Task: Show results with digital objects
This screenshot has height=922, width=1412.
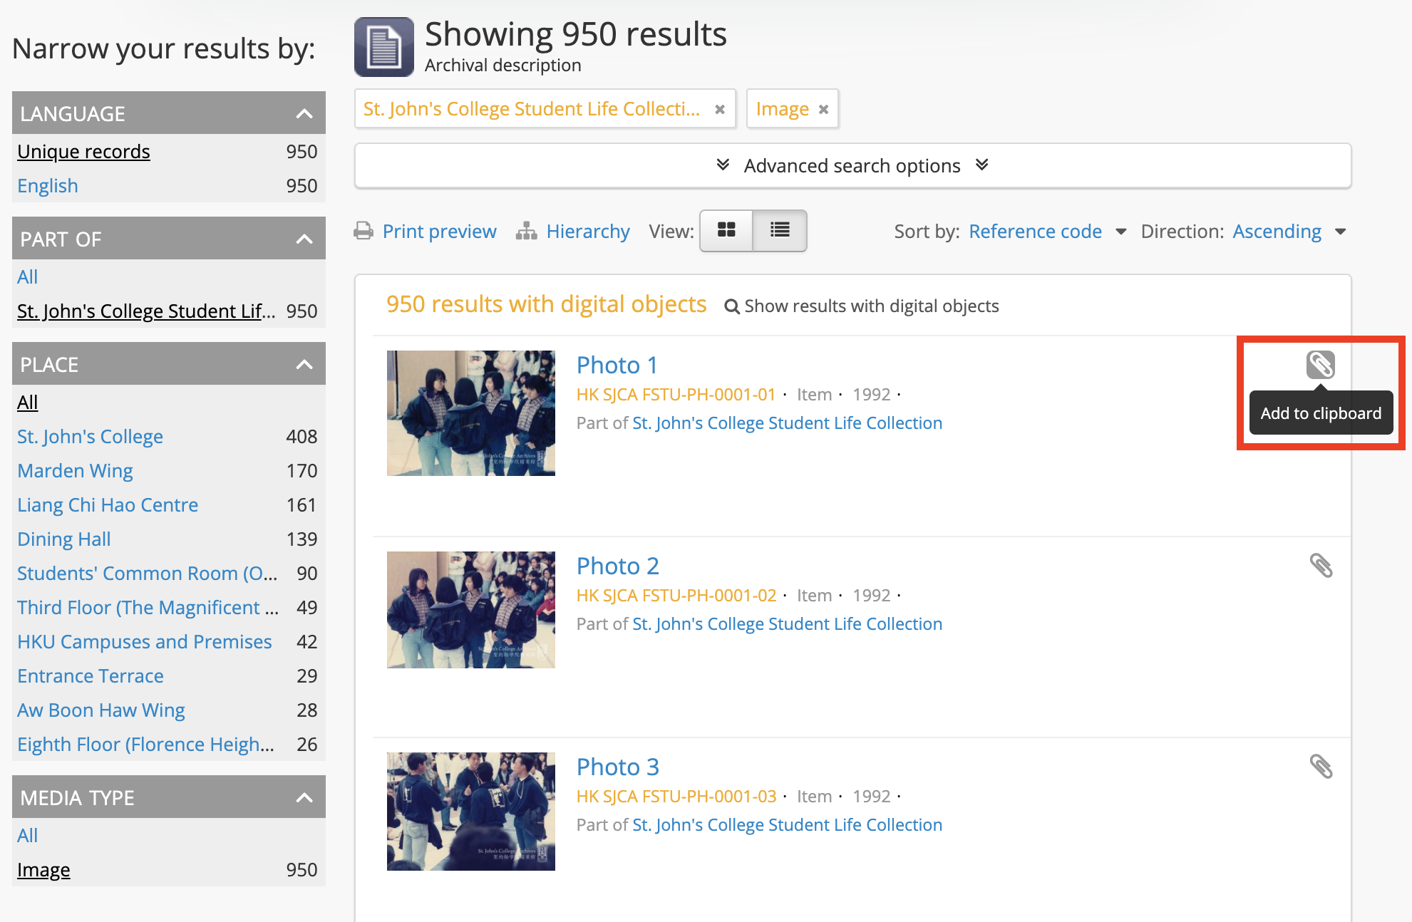Action: (x=871, y=306)
